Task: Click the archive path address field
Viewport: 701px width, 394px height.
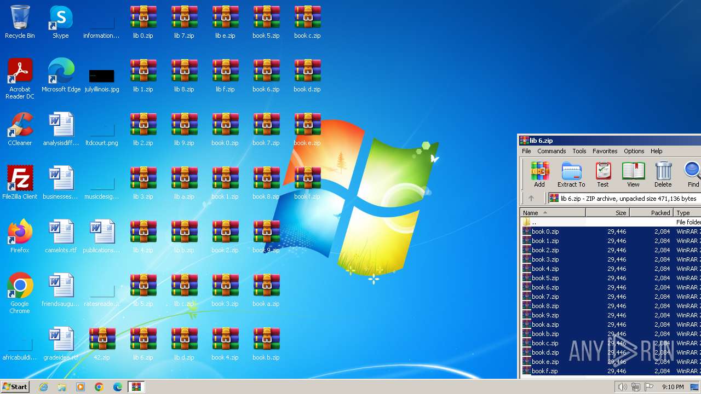Action: [x=625, y=199]
